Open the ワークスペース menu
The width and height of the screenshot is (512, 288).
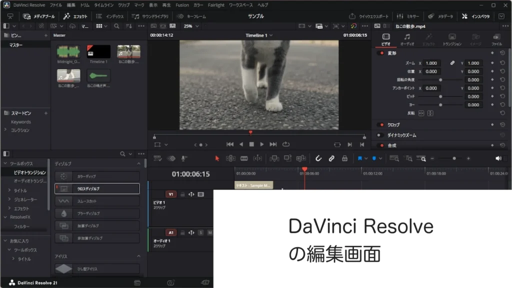[x=240, y=5]
